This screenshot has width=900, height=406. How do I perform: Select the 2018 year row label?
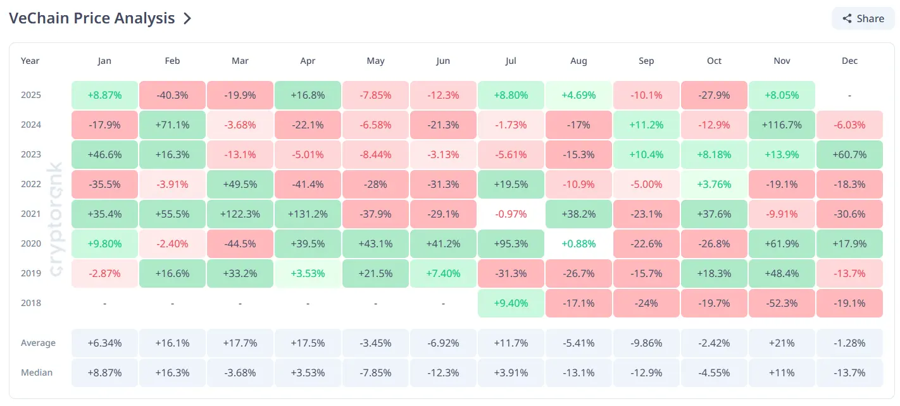30,303
